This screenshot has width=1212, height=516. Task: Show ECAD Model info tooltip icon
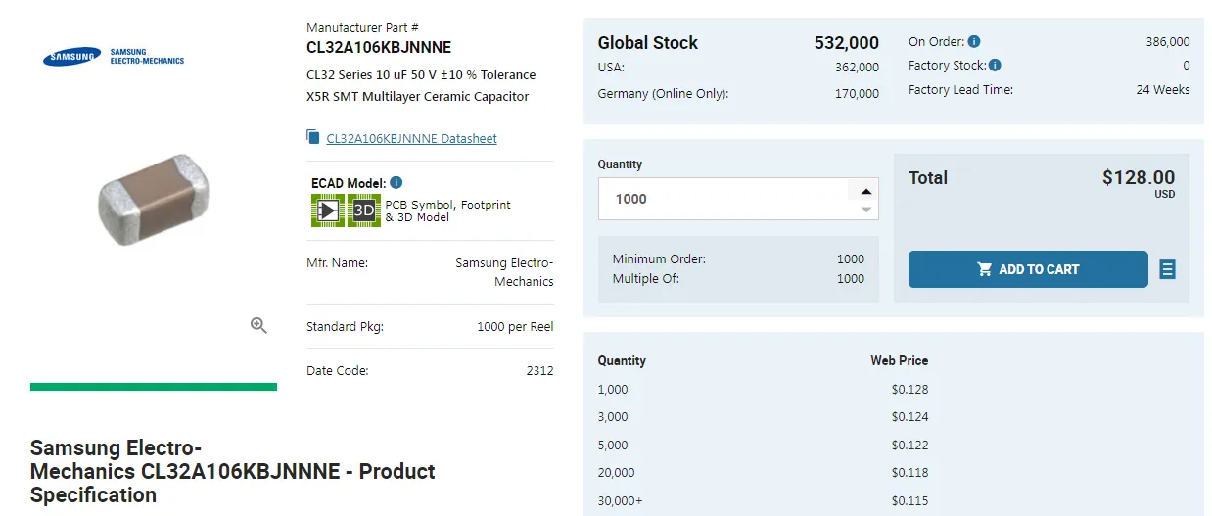(x=396, y=183)
